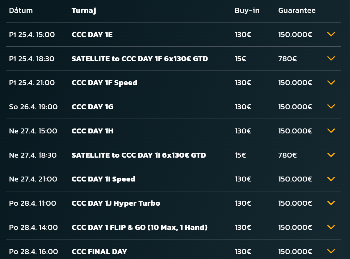Viewport: 350px width, 259px height.
Task: Expand the CCC DAY 1G row arrow
Action: click(x=331, y=107)
